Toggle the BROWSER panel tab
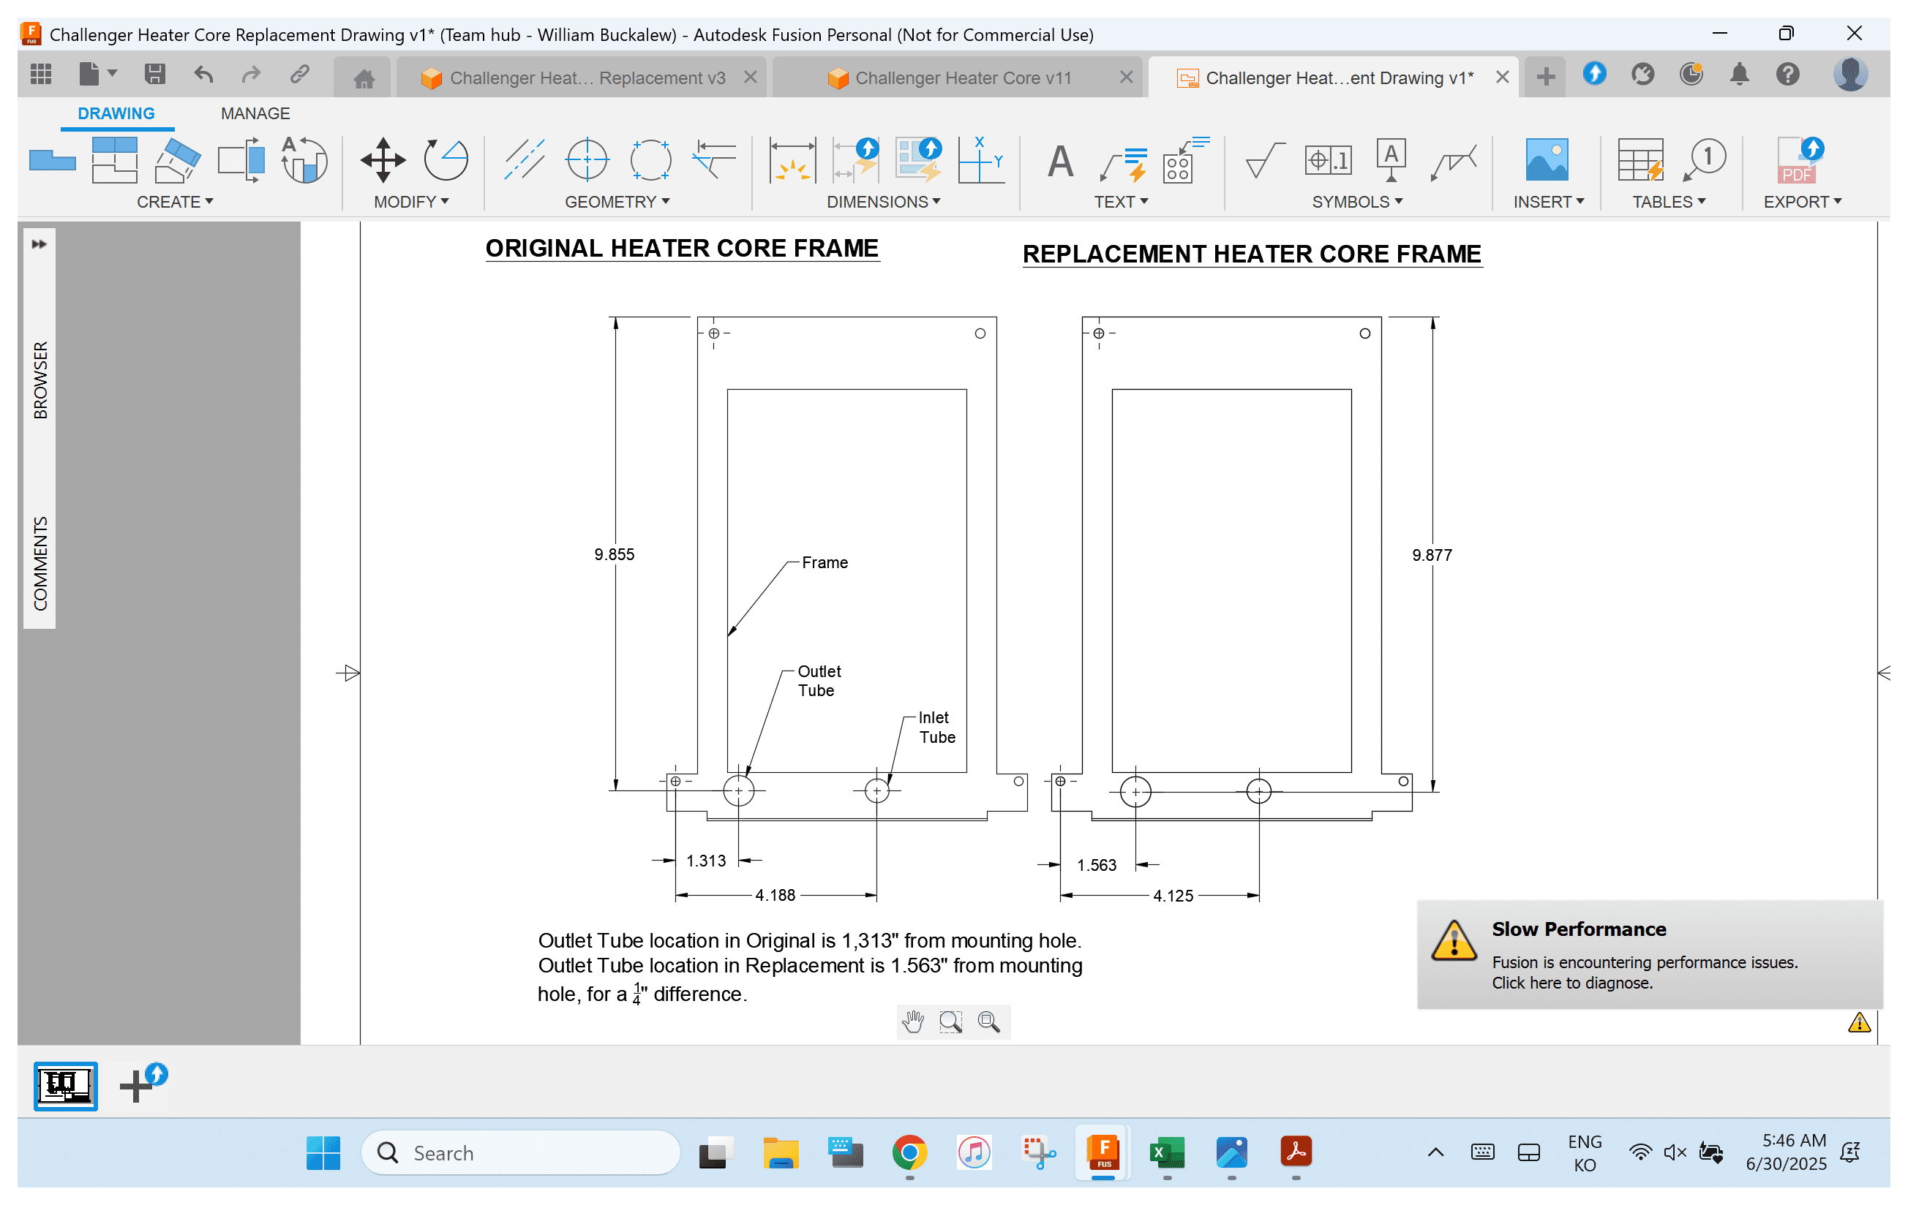 (x=40, y=380)
